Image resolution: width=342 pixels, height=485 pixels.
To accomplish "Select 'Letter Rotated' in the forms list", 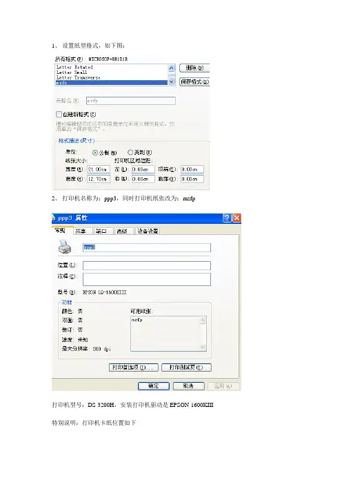I will pos(74,67).
